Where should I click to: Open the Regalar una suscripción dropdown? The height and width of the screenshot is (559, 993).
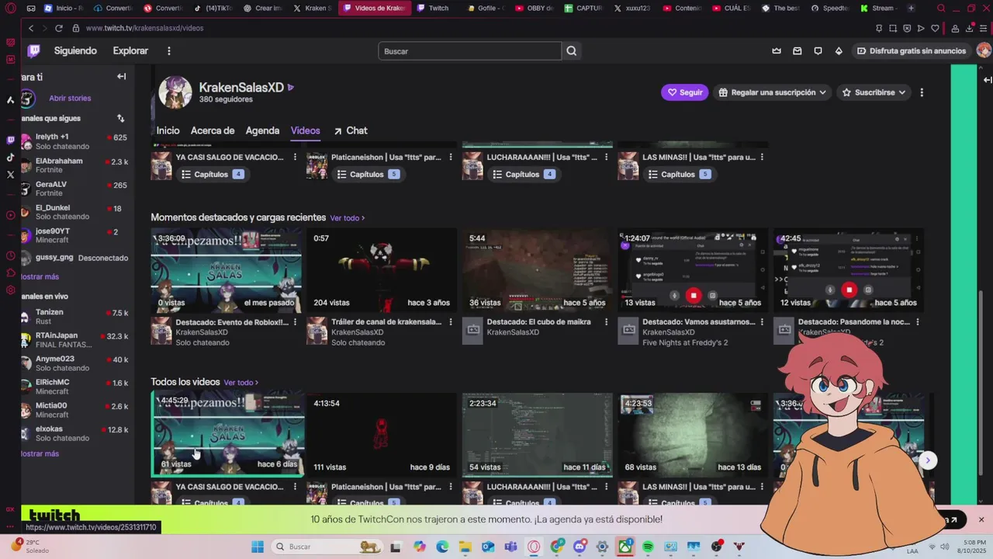click(x=772, y=92)
